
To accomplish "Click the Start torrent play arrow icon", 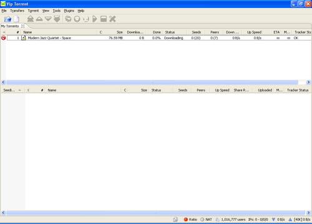I will [95, 19].
